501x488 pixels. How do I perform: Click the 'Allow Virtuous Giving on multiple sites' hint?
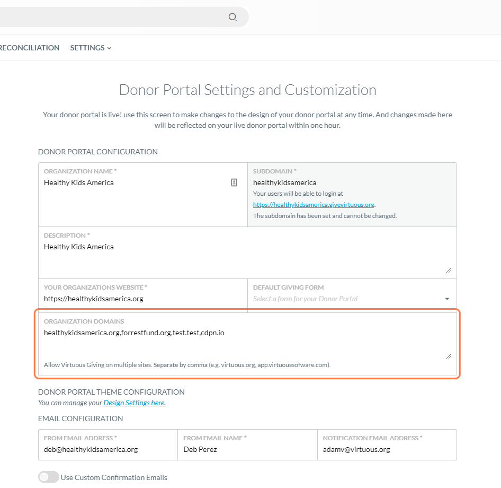coord(187,365)
